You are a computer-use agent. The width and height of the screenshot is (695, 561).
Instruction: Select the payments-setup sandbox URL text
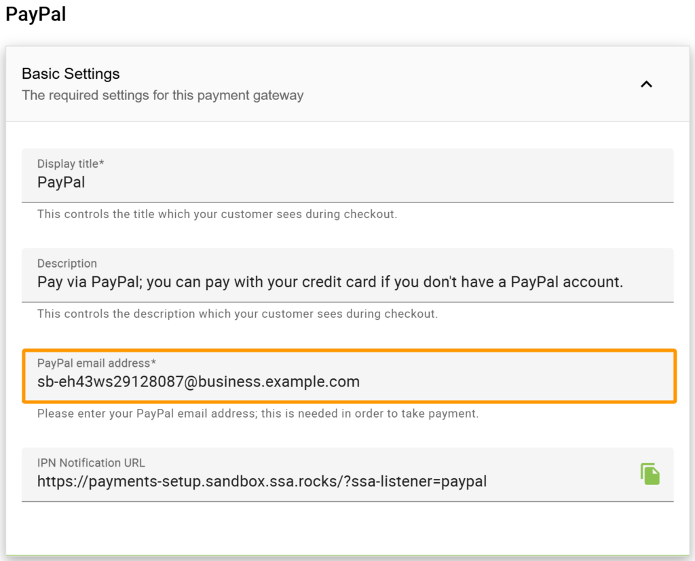[261, 480]
